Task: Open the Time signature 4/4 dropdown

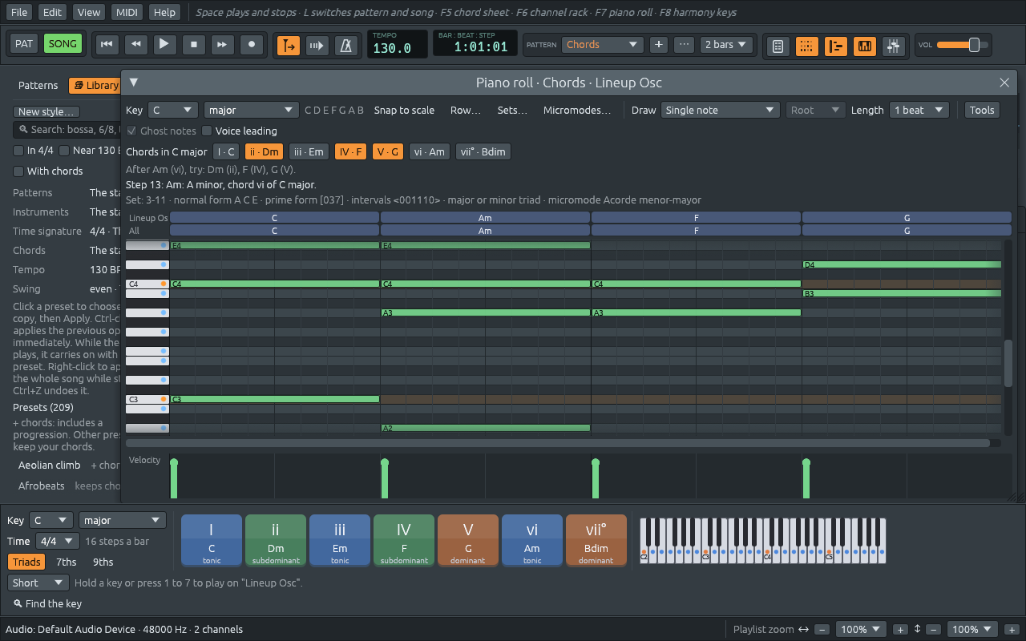Action: [x=59, y=542]
